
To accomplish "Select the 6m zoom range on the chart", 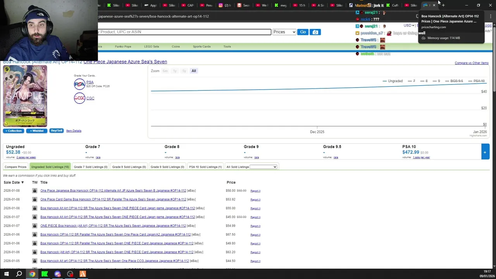I will 165,71.
